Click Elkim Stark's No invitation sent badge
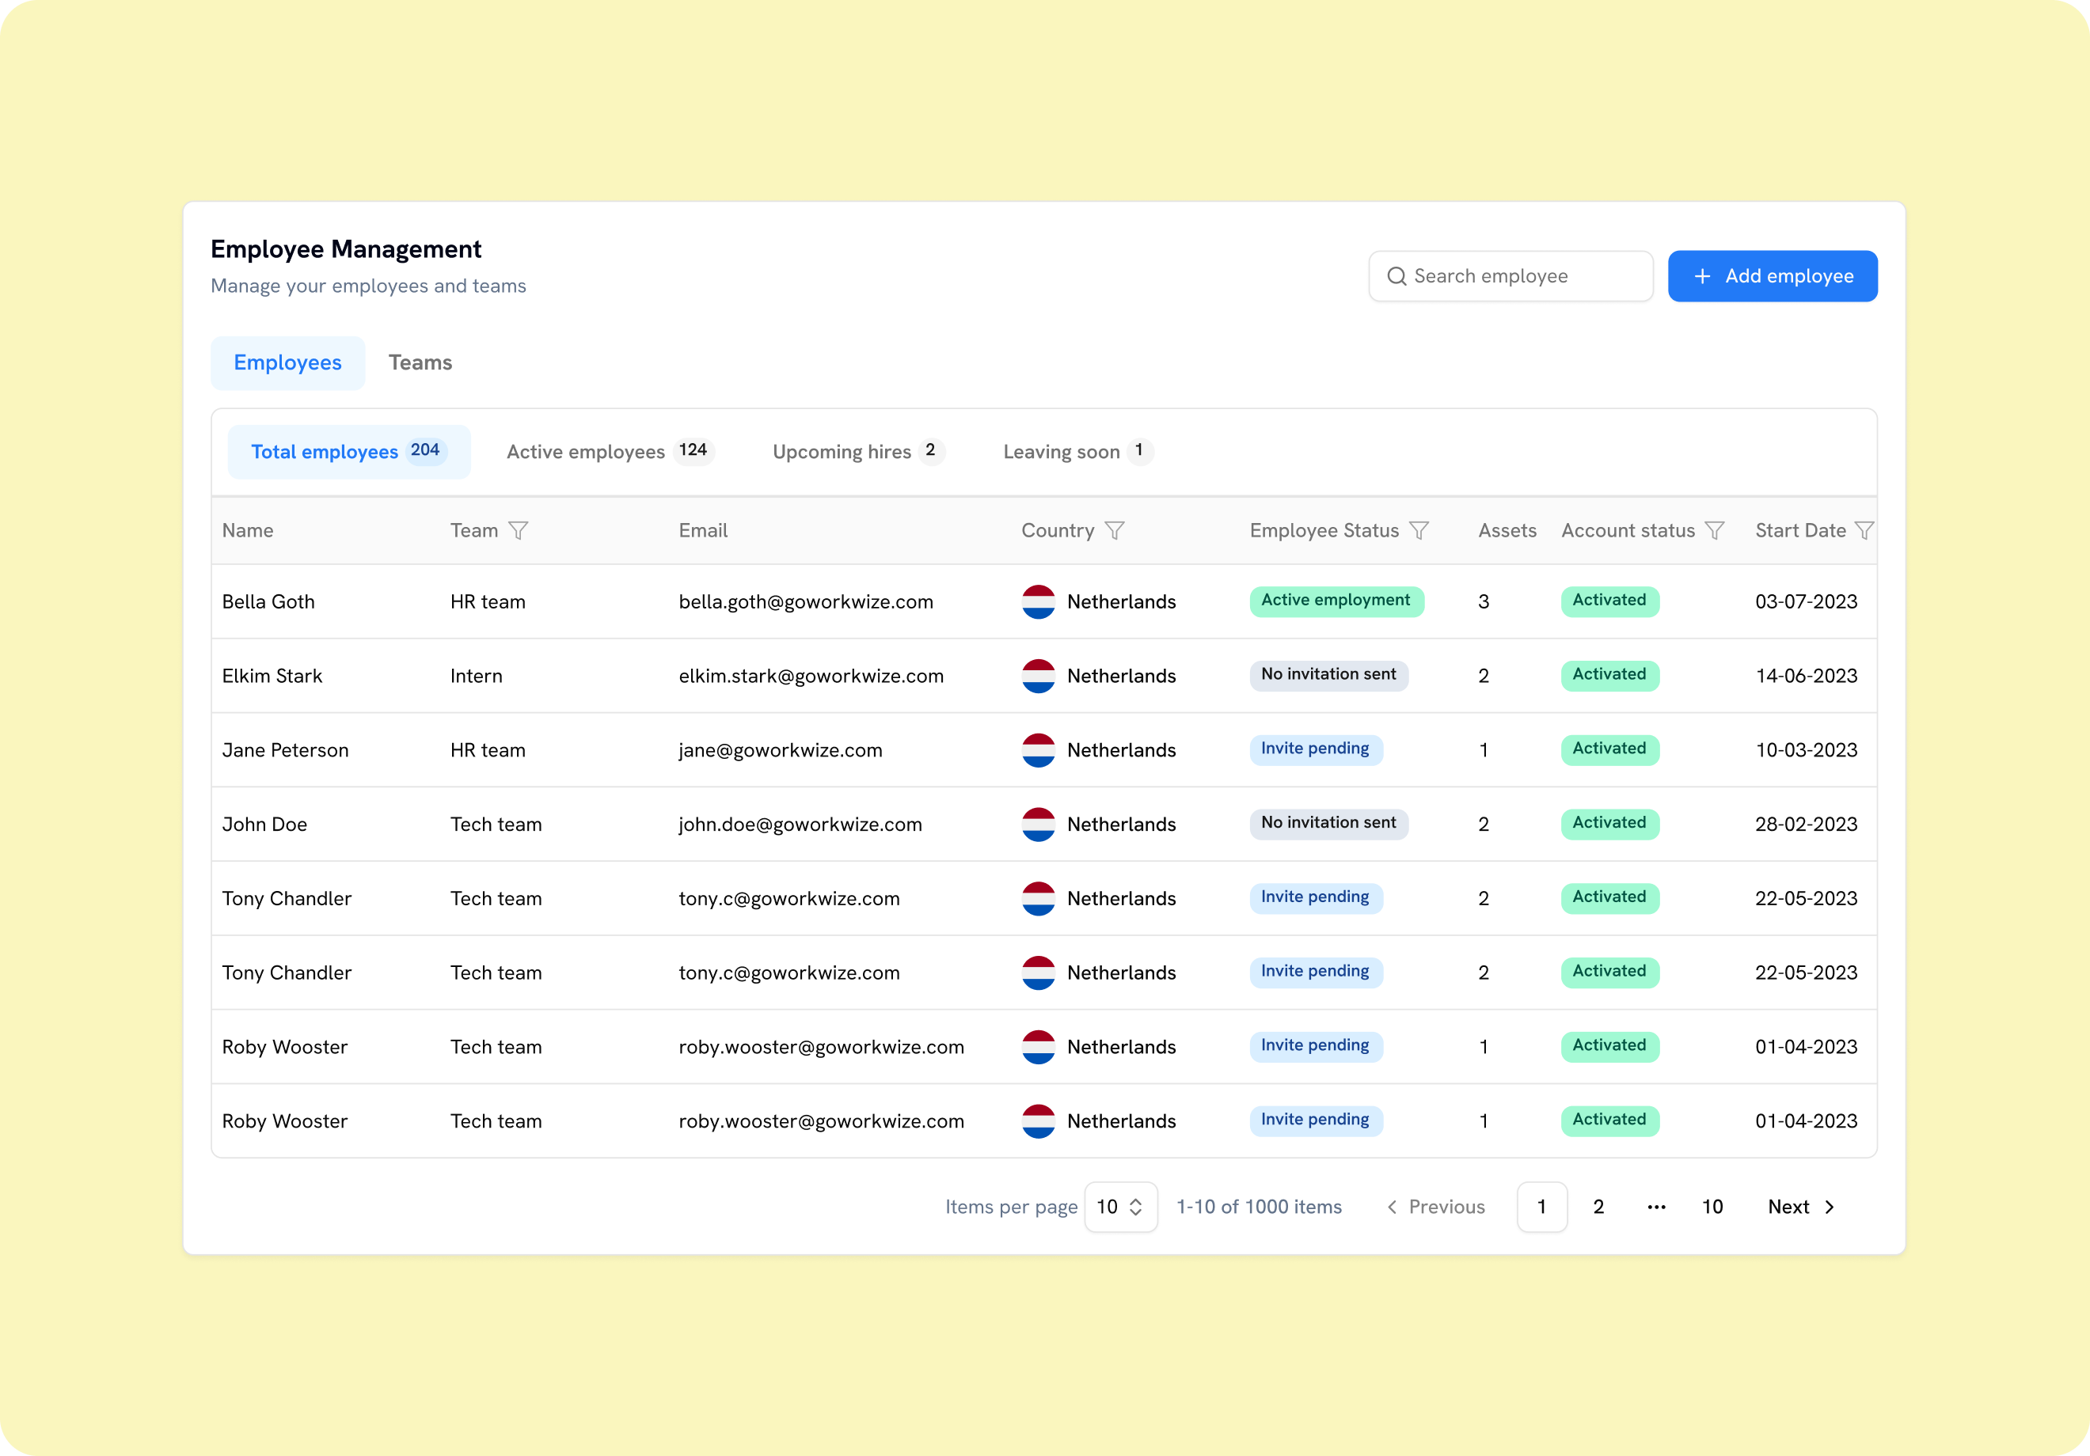The image size is (2090, 1456). coord(1328,675)
